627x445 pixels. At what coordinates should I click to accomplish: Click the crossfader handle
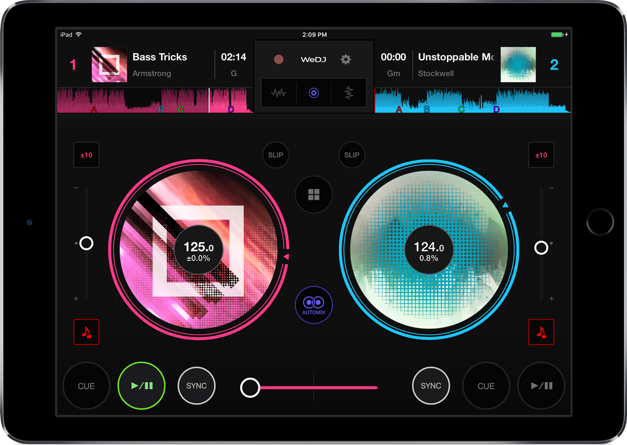pyautogui.click(x=250, y=388)
